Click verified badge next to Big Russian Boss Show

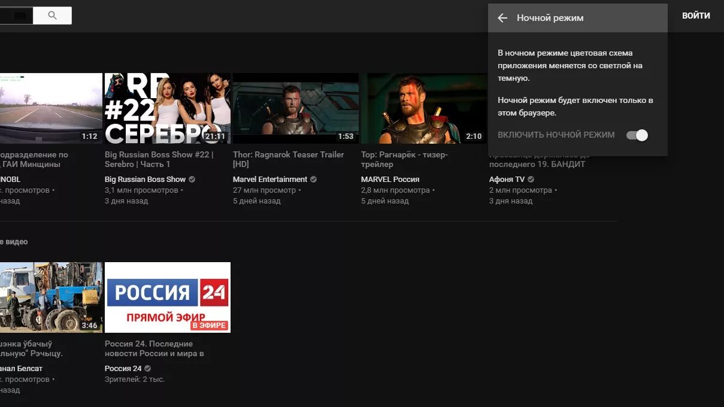click(x=192, y=180)
